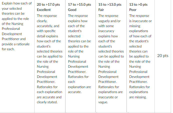The height and width of the screenshot is (113, 173).
Task: Select the Good rating heading
Action: [72, 10]
